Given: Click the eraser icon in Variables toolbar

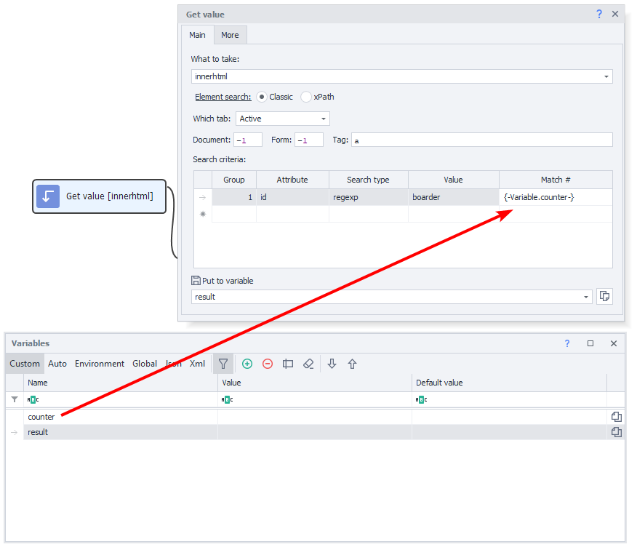Looking at the screenshot, I should coord(308,364).
